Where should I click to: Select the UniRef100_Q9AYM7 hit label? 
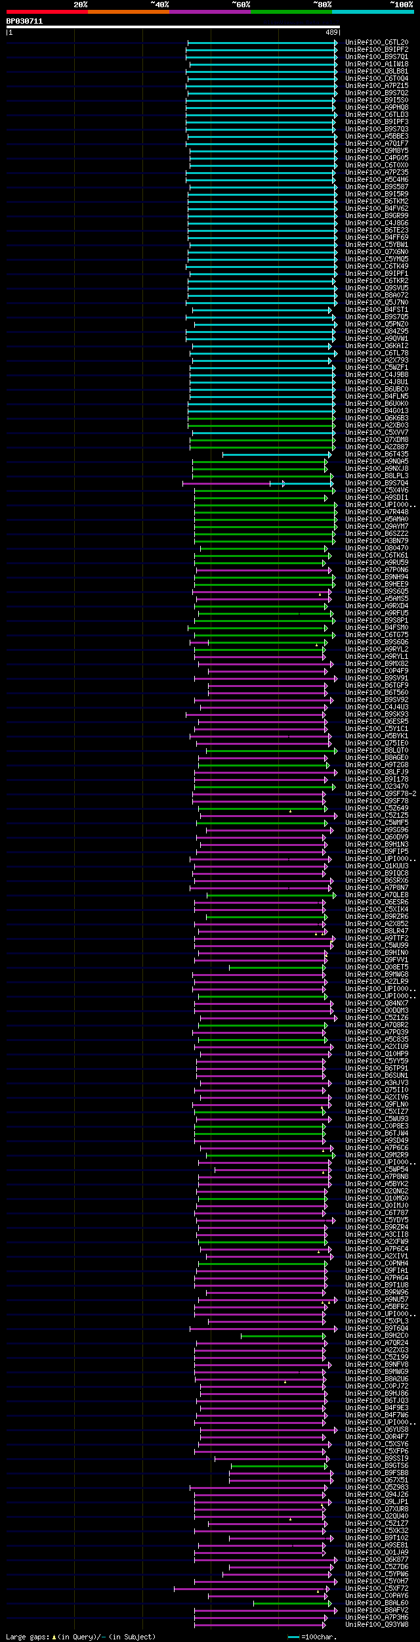tap(377, 527)
